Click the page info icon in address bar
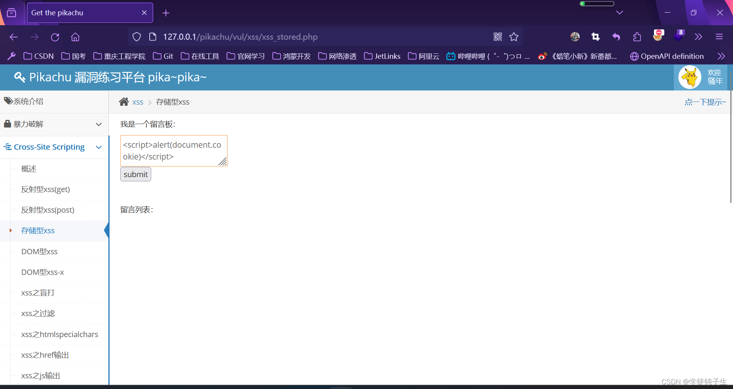This screenshot has height=389, width=733. pos(153,37)
